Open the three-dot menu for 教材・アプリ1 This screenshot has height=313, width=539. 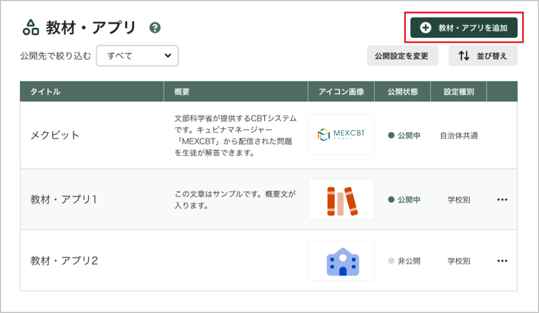click(x=502, y=199)
